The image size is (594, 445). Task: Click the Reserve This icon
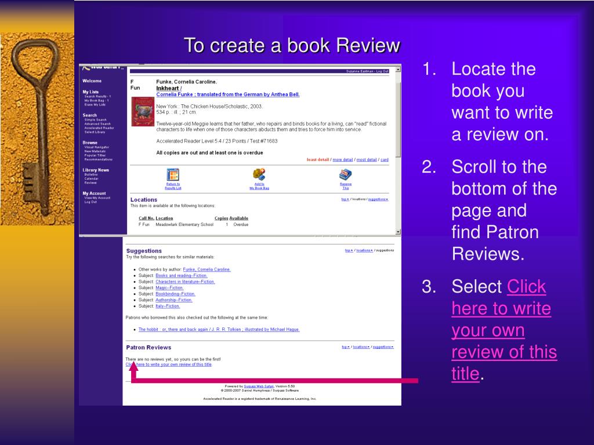pos(346,174)
